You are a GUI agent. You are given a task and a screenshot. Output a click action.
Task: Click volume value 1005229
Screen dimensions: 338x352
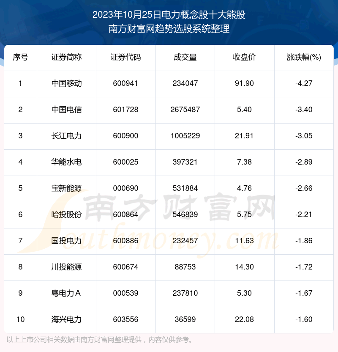[x=185, y=136]
